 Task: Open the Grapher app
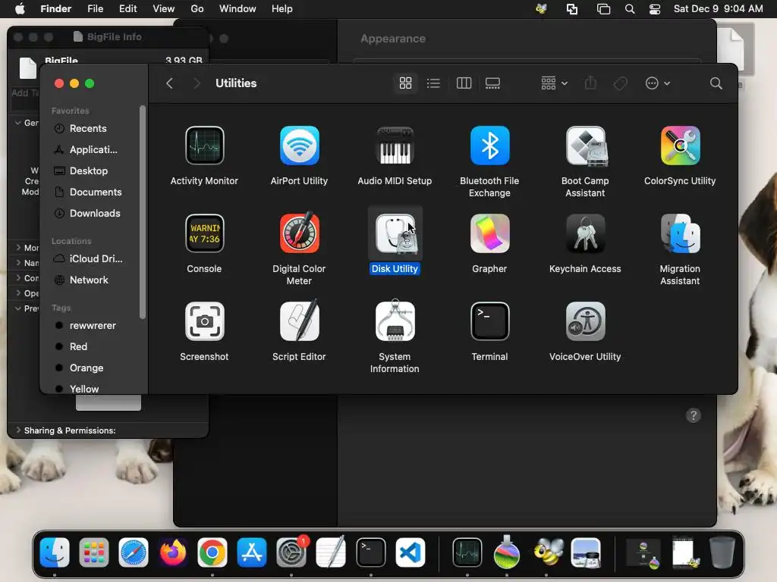[489, 233]
